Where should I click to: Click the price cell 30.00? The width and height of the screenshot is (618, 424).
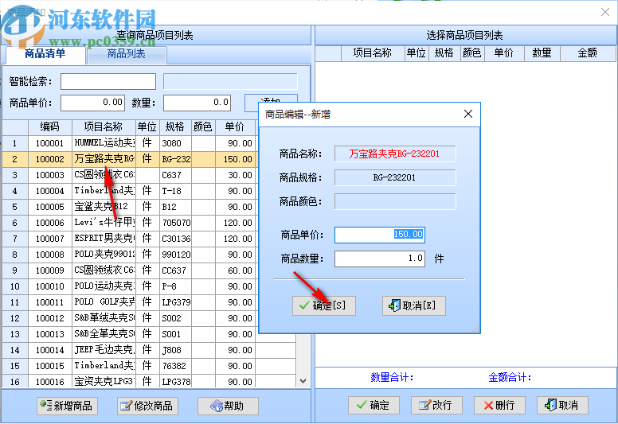(x=235, y=175)
